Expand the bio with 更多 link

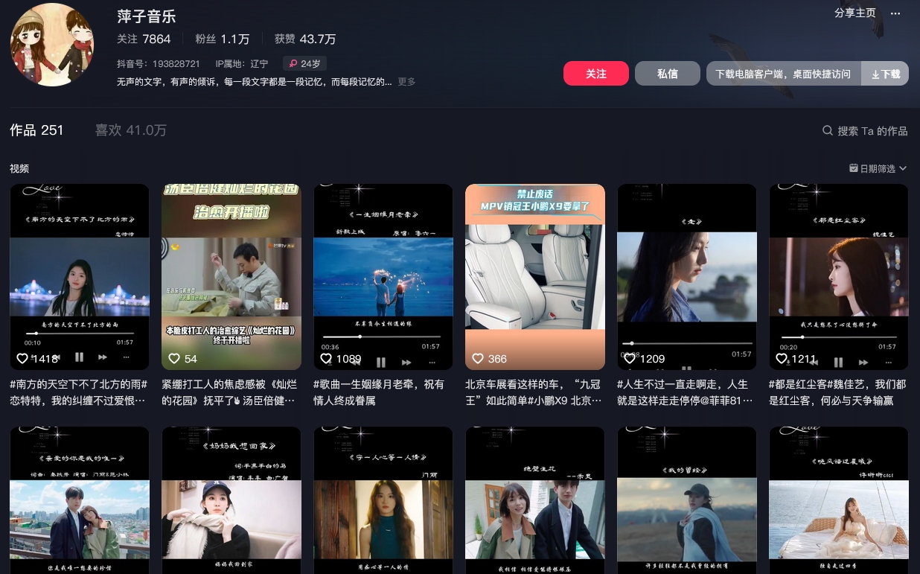[x=406, y=82]
